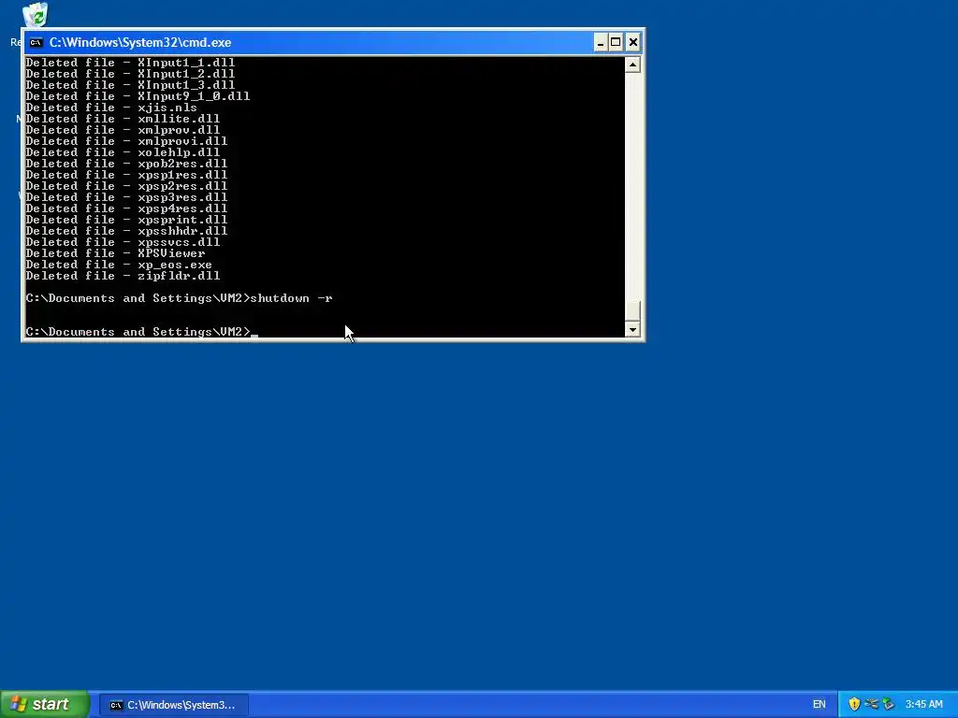Click the 'Deleted file - xpsshhdr.dll' line
The width and height of the screenshot is (958, 718).
(x=126, y=231)
